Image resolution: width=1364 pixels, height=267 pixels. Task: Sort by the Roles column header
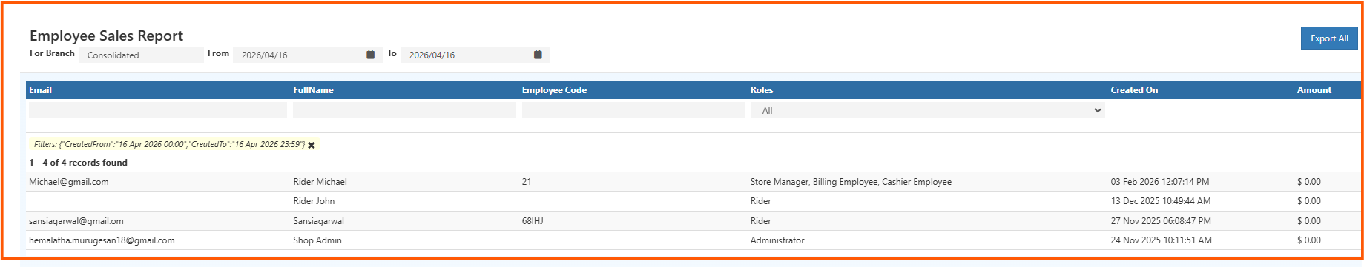762,90
